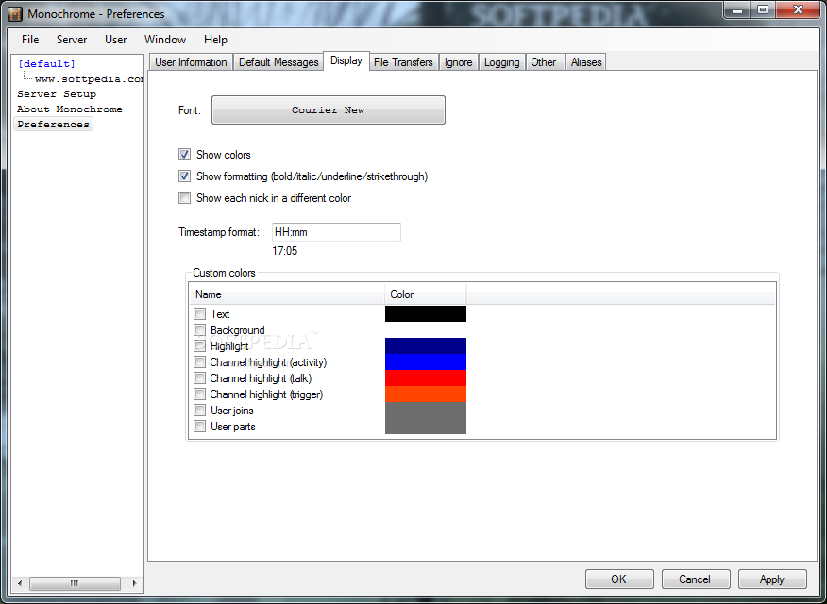Enable the Text custom color checkbox
This screenshot has height=604, width=827.
point(199,314)
